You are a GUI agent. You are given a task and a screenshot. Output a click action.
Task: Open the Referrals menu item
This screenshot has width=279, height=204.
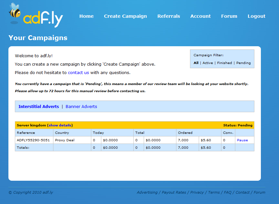point(169,16)
